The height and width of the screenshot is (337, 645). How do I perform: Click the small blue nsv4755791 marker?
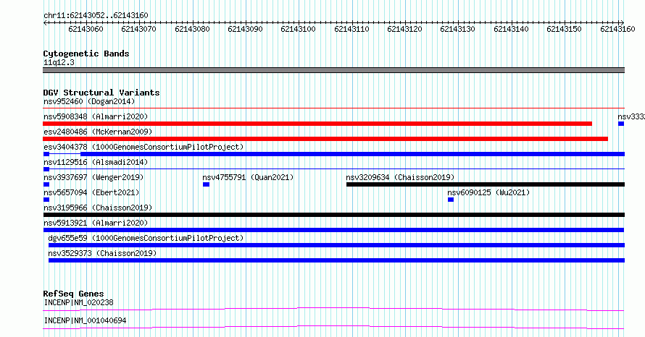pos(206,184)
